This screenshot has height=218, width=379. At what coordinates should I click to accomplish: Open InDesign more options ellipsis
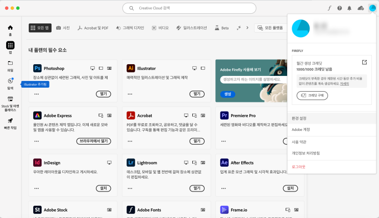pyautogui.click(x=37, y=188)
